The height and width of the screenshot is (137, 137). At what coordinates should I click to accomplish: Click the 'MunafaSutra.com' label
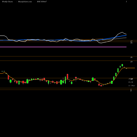point(25,2)
